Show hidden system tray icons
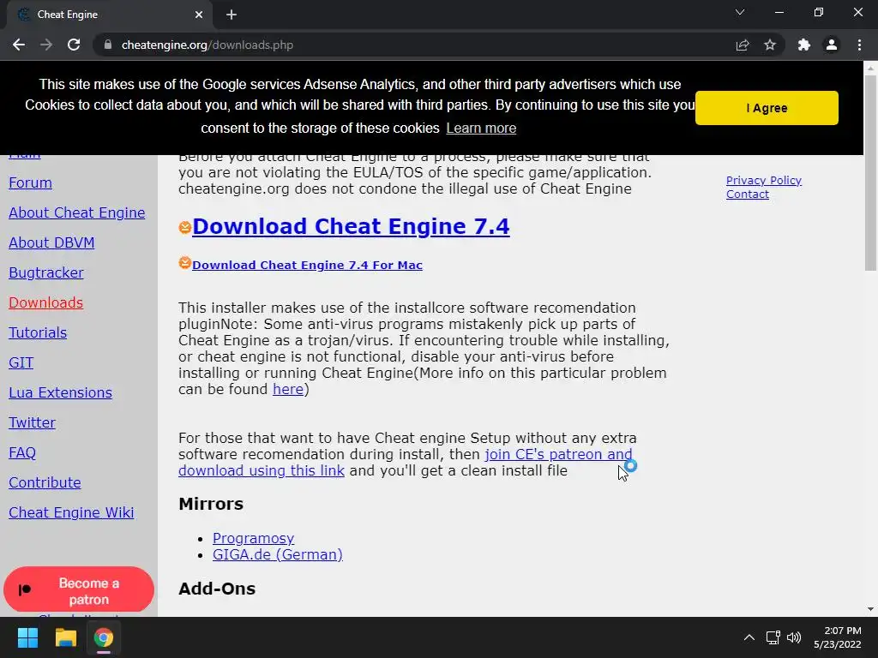878x658 pixels. (749, 637)
